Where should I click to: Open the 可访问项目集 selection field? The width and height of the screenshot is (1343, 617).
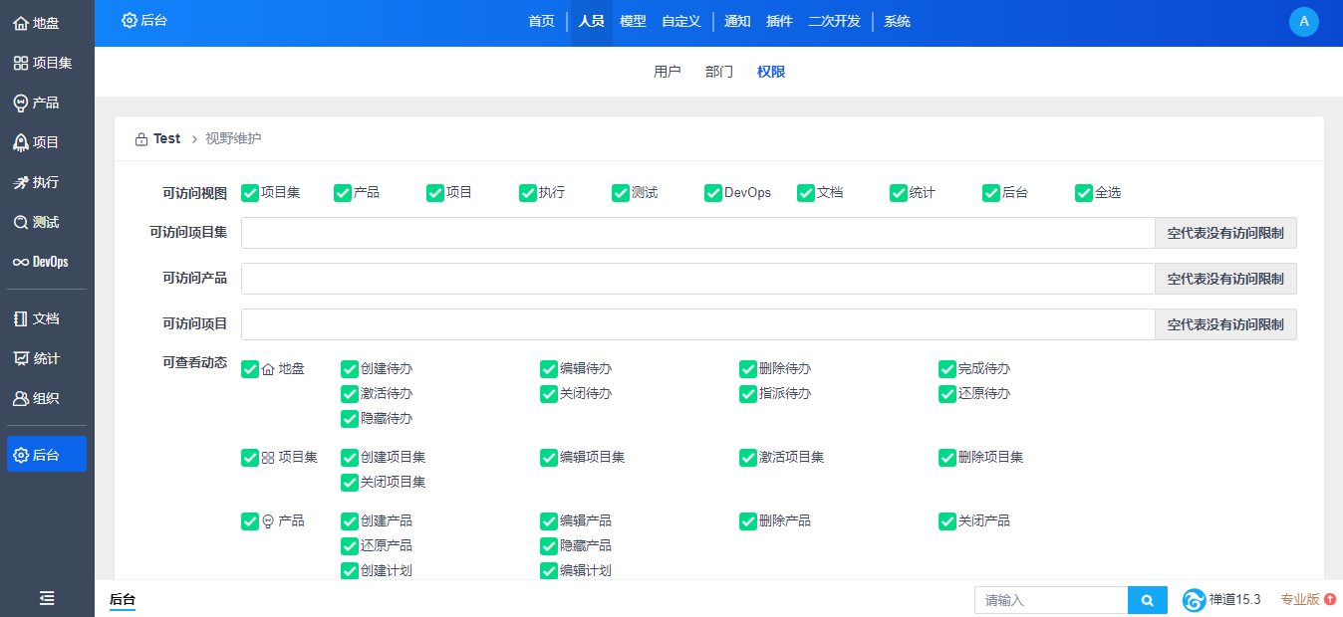[x=697, y=233]
